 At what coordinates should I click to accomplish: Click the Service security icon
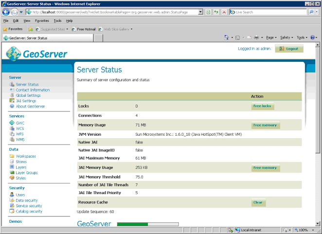12,206
